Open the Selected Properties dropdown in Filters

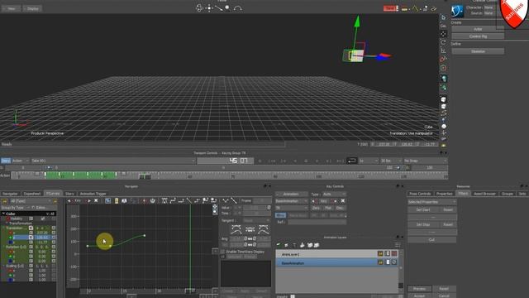[431, 202]
